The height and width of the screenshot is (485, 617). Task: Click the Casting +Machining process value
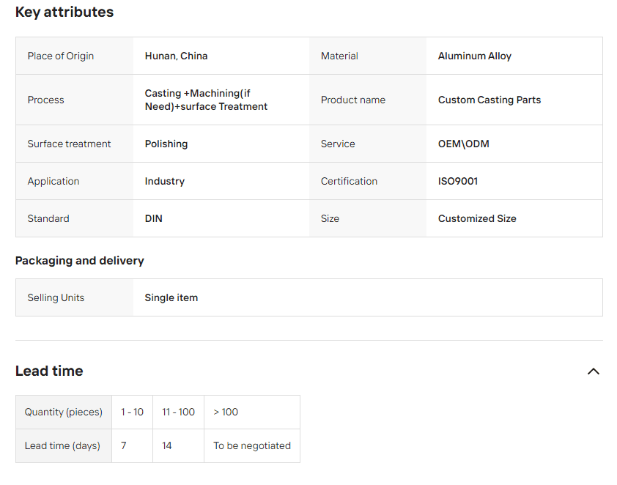pyautogui.click(x=206, y=100)
